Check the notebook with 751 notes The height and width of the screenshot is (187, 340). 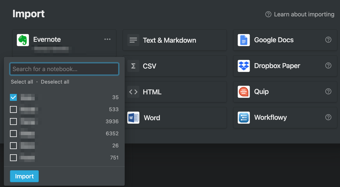point(13,158)
